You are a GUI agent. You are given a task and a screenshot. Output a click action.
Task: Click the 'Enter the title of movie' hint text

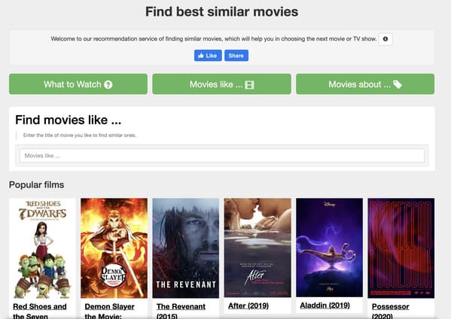80,135
